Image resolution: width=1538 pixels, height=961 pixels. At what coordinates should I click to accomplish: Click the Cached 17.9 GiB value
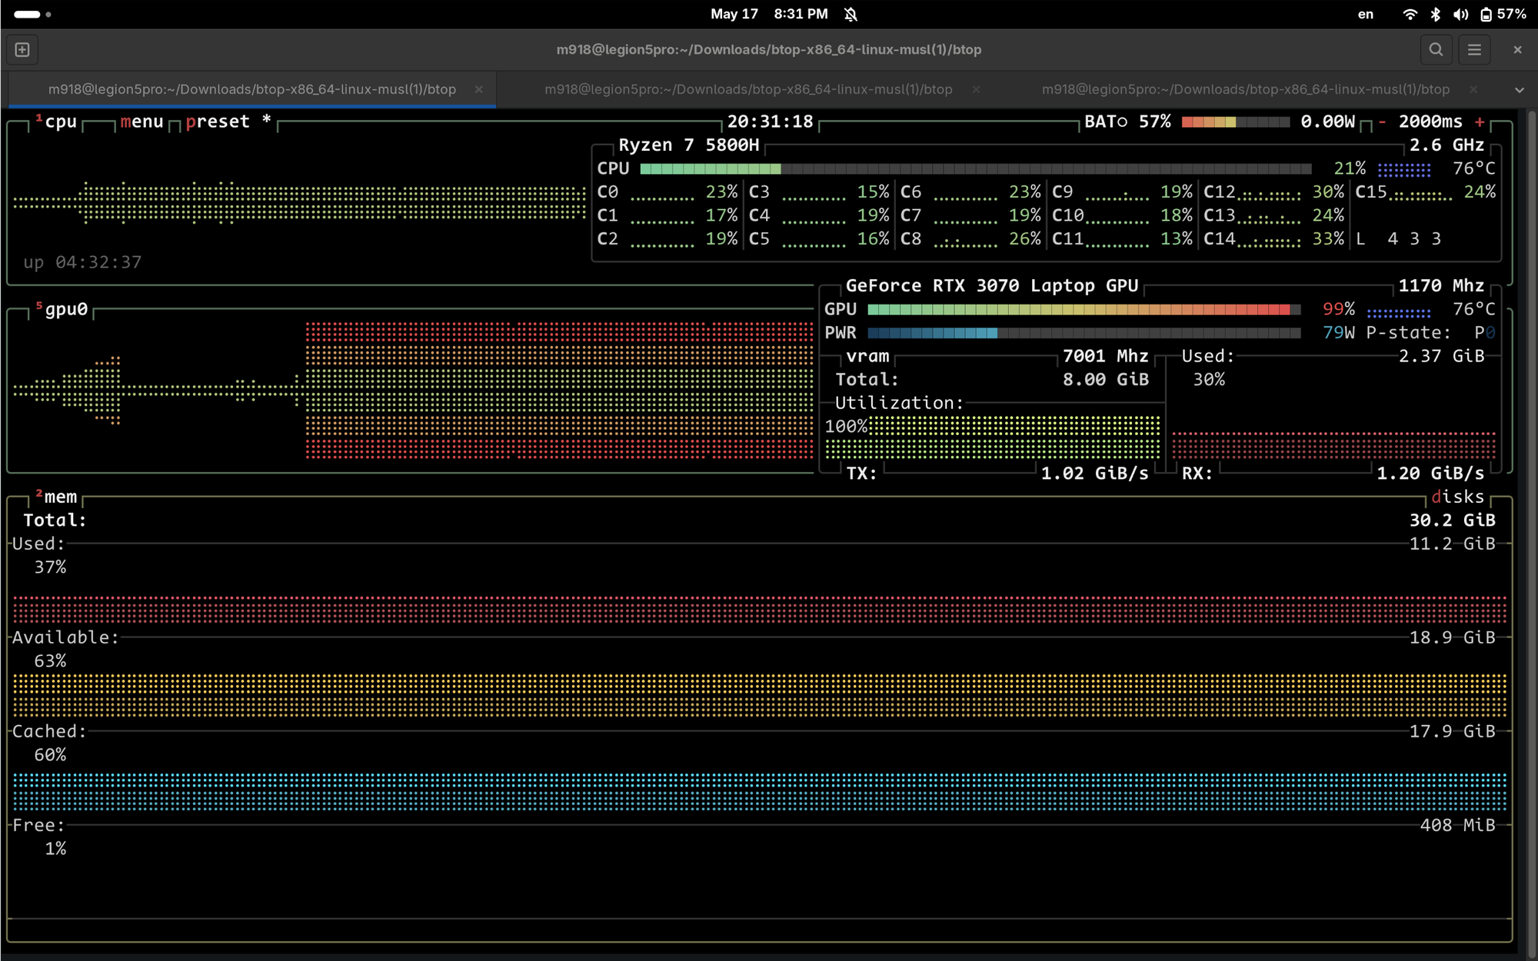1452,732
